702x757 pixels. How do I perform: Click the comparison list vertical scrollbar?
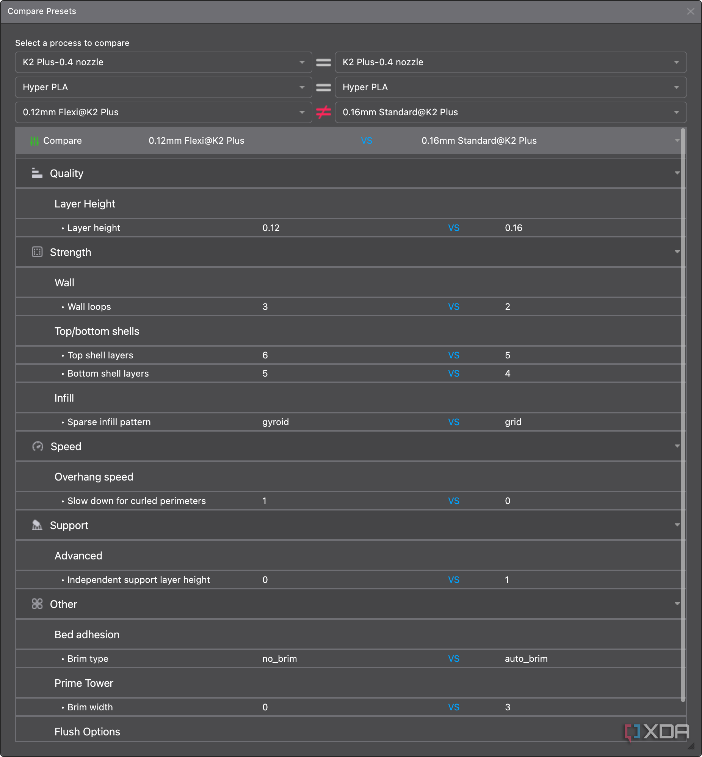coord(683,415)
